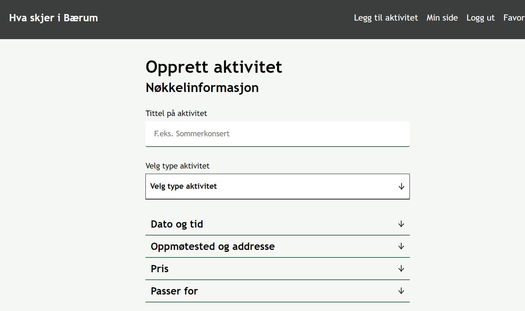Click the down arrow icon next to Pris
Viewport: 525px width, 311px height.
pyautogui.click(x=401, y=269)
